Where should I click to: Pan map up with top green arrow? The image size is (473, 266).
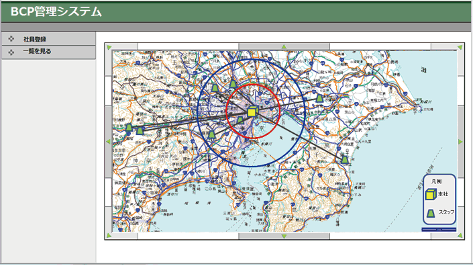tap(284, 47)
